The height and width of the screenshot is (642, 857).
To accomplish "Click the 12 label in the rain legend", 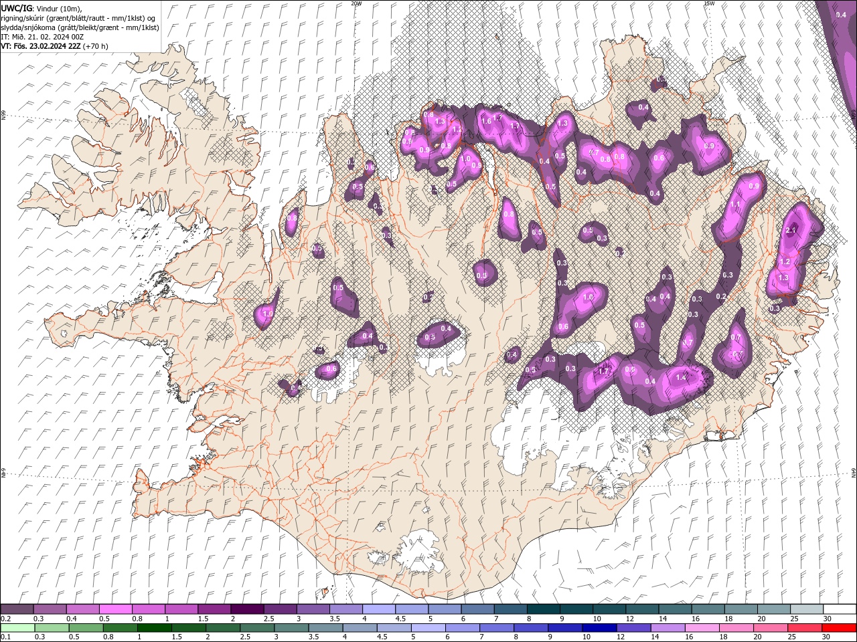I will click(x=621, y=637).
